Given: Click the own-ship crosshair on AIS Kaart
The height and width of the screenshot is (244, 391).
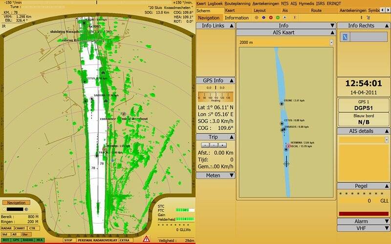Looking at the screenshot, I should click(x=286, y=163).
